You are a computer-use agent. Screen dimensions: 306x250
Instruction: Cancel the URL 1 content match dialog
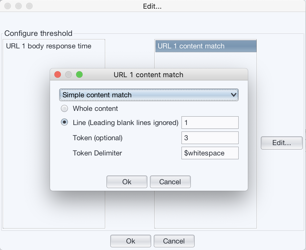170,182
